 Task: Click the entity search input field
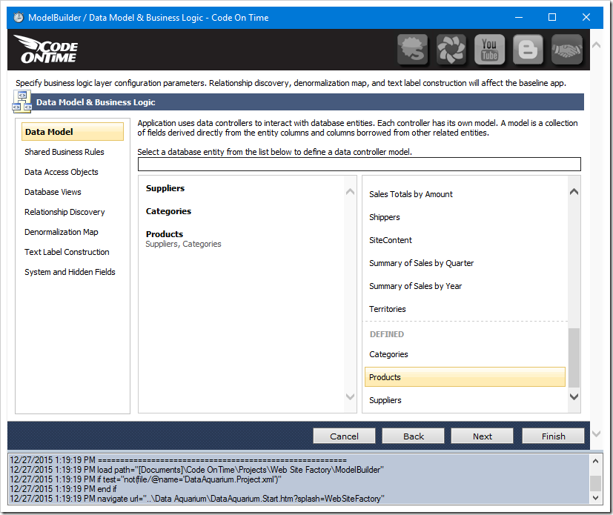(359, 164)
